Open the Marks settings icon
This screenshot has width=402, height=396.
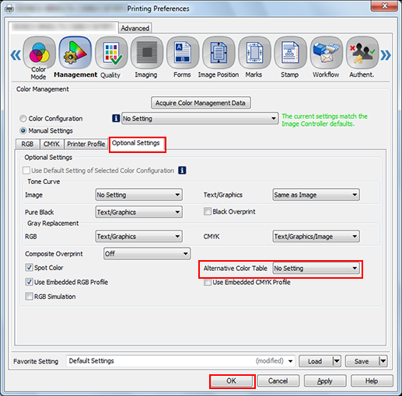(x=254, y=53)
